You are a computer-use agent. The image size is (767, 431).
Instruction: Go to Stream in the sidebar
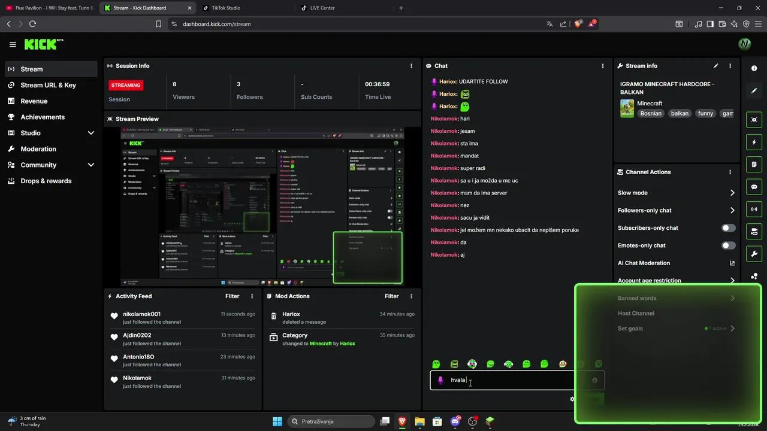51,69
